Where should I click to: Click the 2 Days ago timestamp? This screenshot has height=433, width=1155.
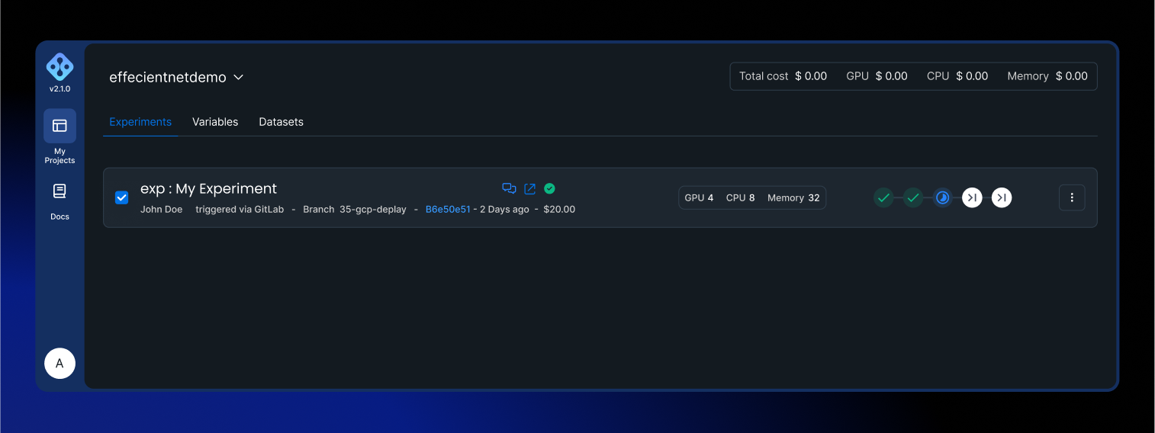pos(504,209)
